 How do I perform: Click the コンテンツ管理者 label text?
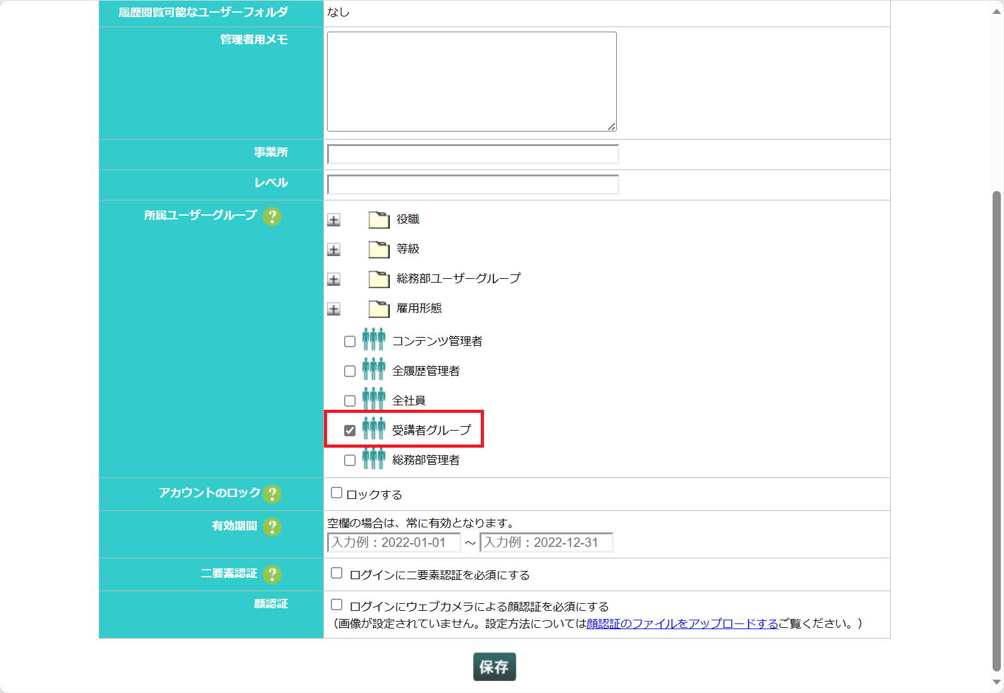(x=437, y=341)
